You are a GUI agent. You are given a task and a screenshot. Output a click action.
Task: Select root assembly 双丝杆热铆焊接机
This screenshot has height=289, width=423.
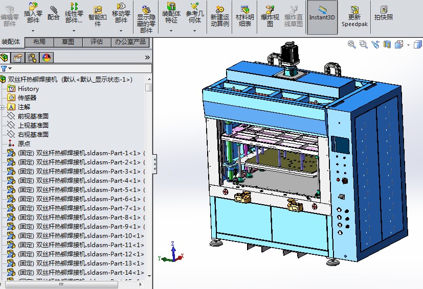tap(70, 80)
